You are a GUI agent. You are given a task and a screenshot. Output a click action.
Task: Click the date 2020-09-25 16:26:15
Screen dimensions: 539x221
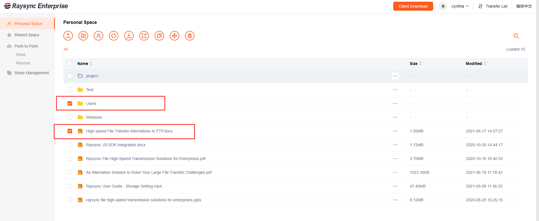[484, 200]
